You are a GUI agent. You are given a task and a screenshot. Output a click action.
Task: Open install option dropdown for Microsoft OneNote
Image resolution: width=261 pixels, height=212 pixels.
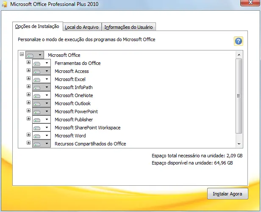click(x=42, y=95)
